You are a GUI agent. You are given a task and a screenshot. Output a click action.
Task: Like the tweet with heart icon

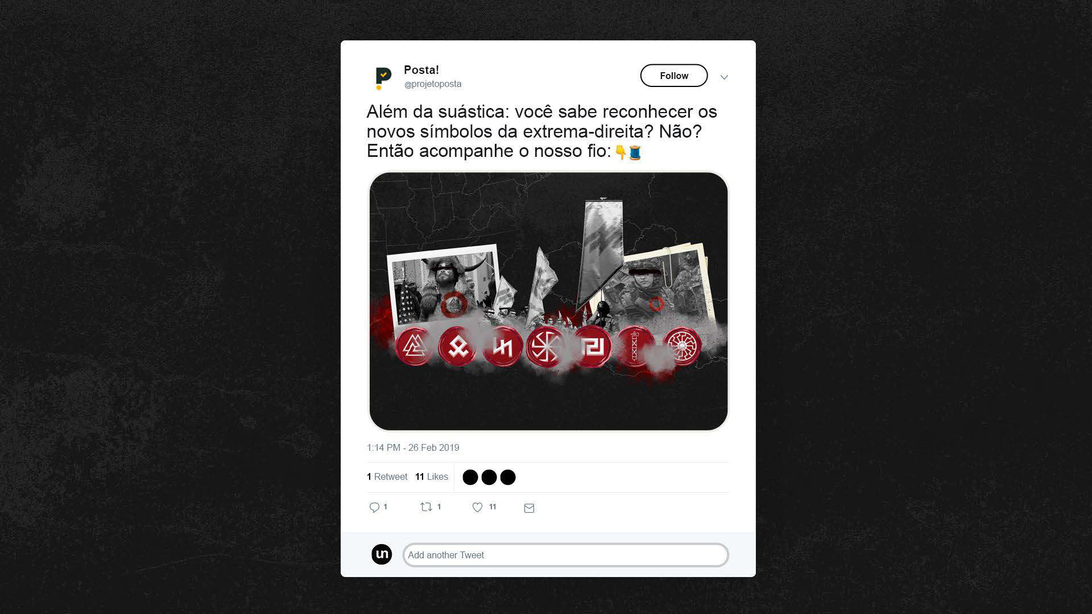478,507
